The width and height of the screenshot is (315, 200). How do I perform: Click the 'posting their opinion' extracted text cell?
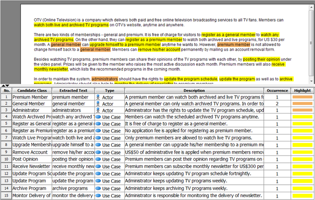73,159
